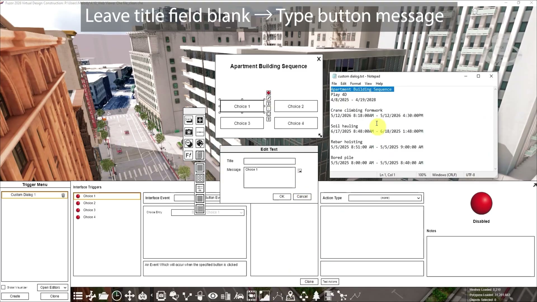This screenshot has height=302, width=537.
Task: Toggle the red dot for Choice 1 trigger
Action: [x=78, y=196]
